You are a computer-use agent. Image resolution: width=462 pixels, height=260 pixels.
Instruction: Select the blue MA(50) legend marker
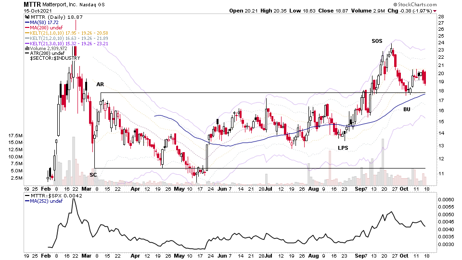tap(27, 23)
